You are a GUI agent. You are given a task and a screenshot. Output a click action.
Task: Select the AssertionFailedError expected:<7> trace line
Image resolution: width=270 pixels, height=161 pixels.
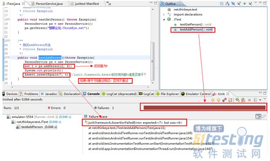tap(133, 122)
